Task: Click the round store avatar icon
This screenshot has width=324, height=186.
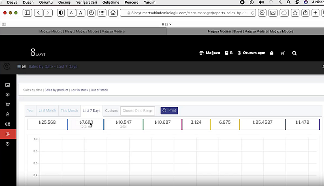Action: [7, 66]
